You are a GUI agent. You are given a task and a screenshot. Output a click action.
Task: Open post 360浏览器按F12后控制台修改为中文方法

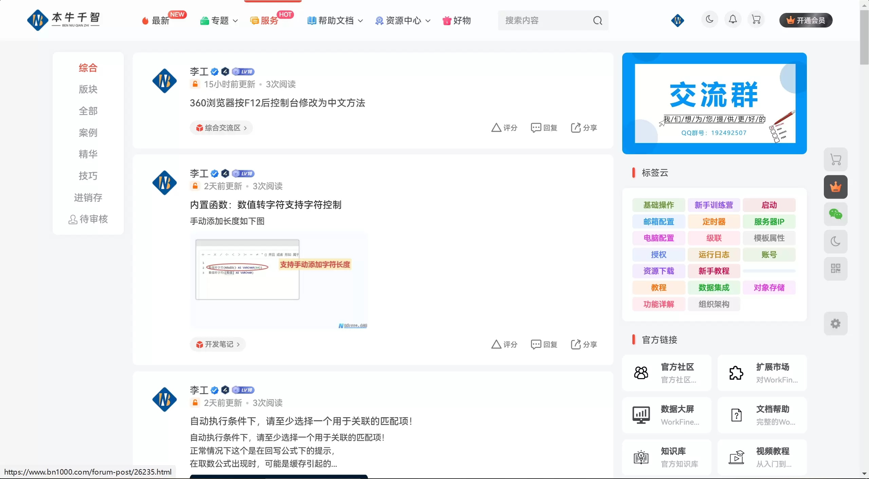[277, 103]
